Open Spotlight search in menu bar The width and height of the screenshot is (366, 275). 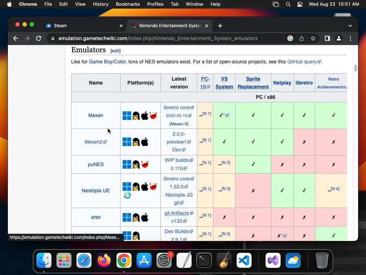pos(288,4)
